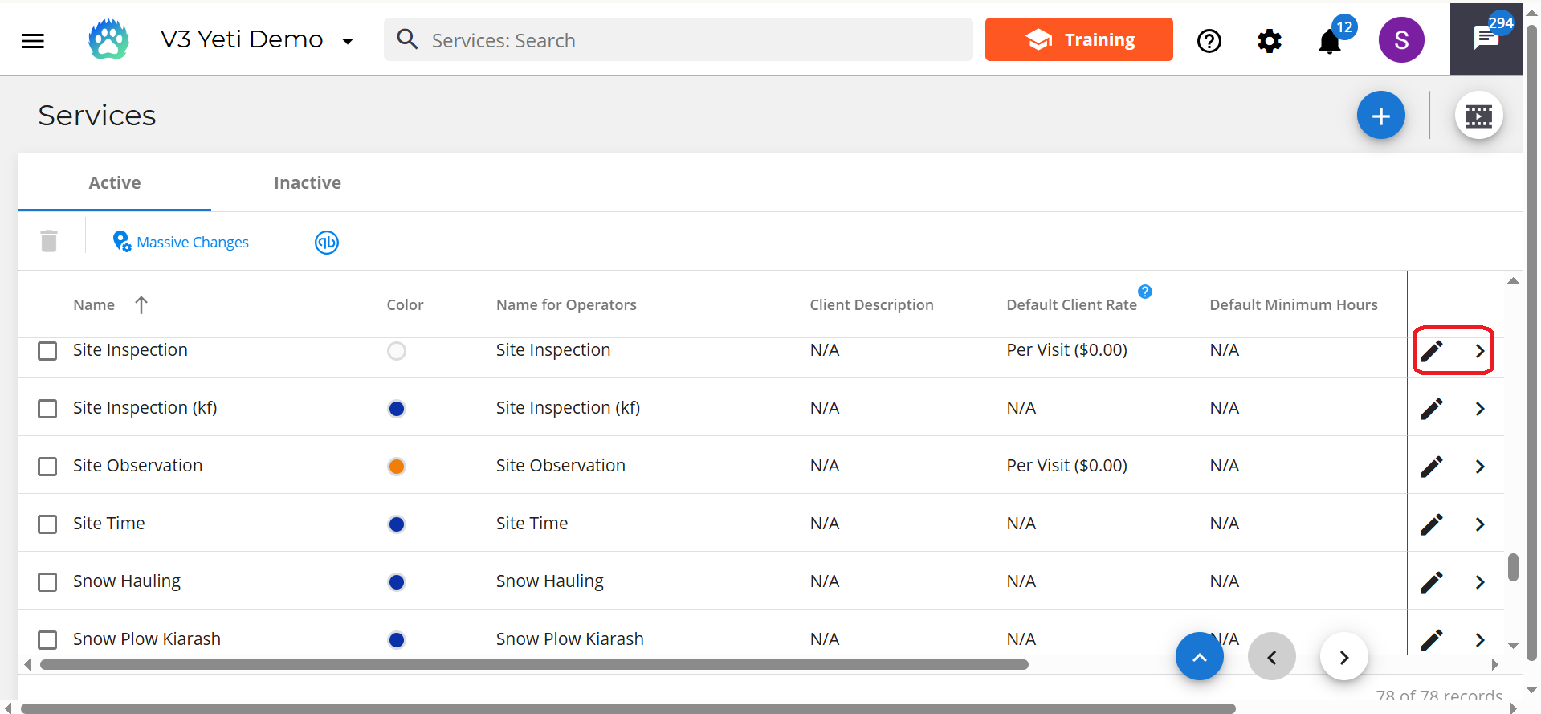Open chat messages panel icon

pyautogui.click(x=1486, y=39)
